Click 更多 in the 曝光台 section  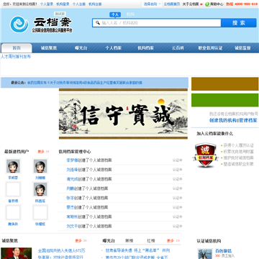coord(173,240)
